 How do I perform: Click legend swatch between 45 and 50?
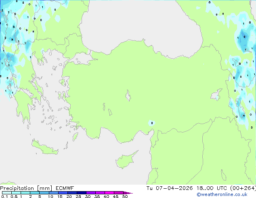(x=119, y=193)
